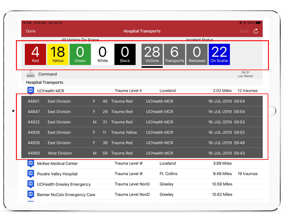Open patient 44851 transport record

[x=142, y=101]
